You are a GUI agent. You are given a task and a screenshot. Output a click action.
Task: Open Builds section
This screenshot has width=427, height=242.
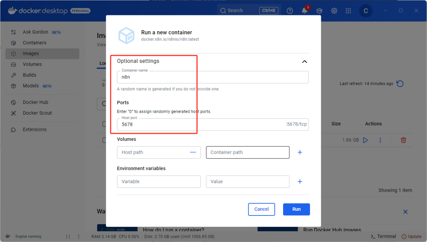tap(29, 75)
